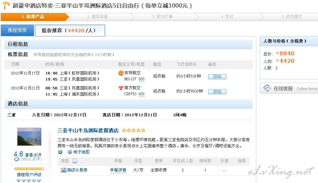Click the 4.6 rating score
This screenshot has width=318, height=183.
point(18,154)
